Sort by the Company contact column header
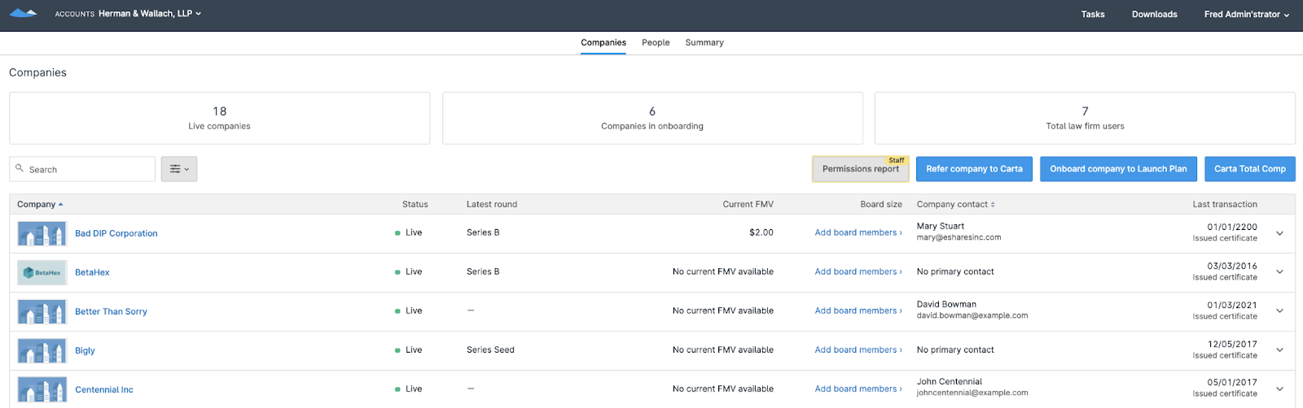This screenshot has width=1303, height=408. pyautogui.click(x=956, y=205)
